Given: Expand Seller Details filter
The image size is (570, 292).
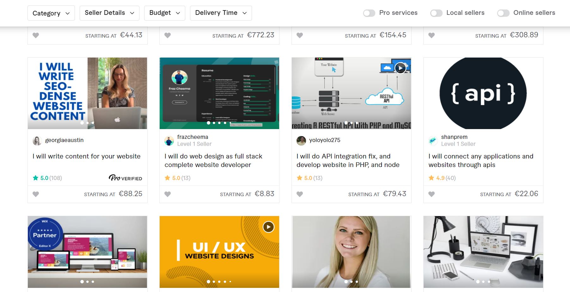Looking at the screenshot, I should click(109, 13).
